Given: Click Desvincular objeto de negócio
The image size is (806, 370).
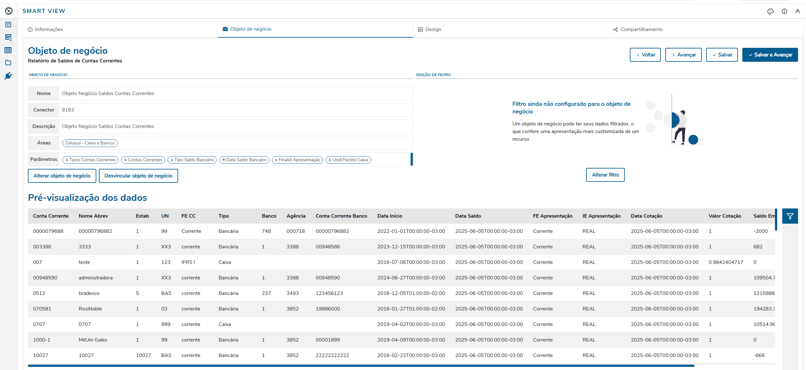Looking at the screenshot, I should (138, 176).
